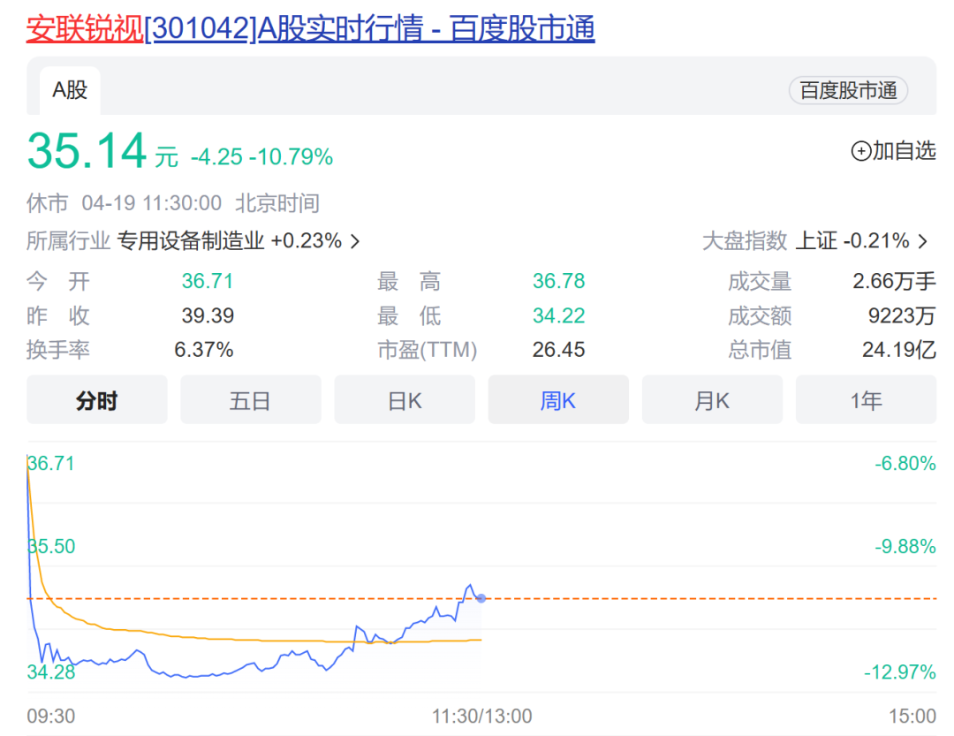Add stock via 加自选 label

click(905, 150)
